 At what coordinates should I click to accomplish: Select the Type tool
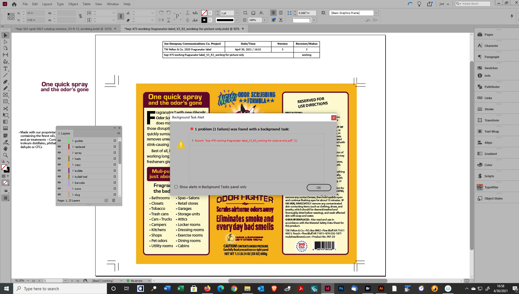point(5,69)
